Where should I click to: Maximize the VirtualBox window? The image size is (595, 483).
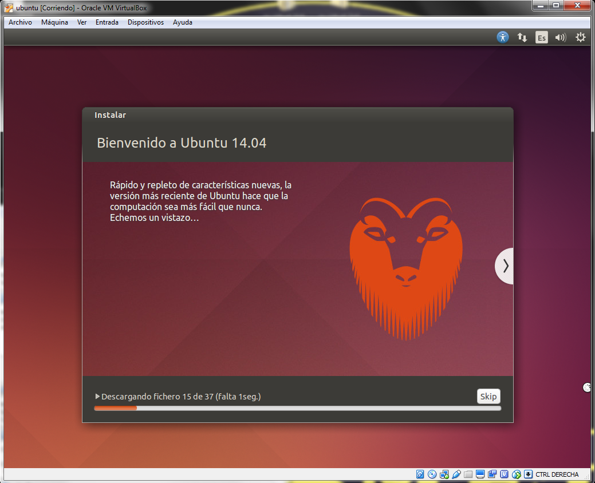pos(556,5)
